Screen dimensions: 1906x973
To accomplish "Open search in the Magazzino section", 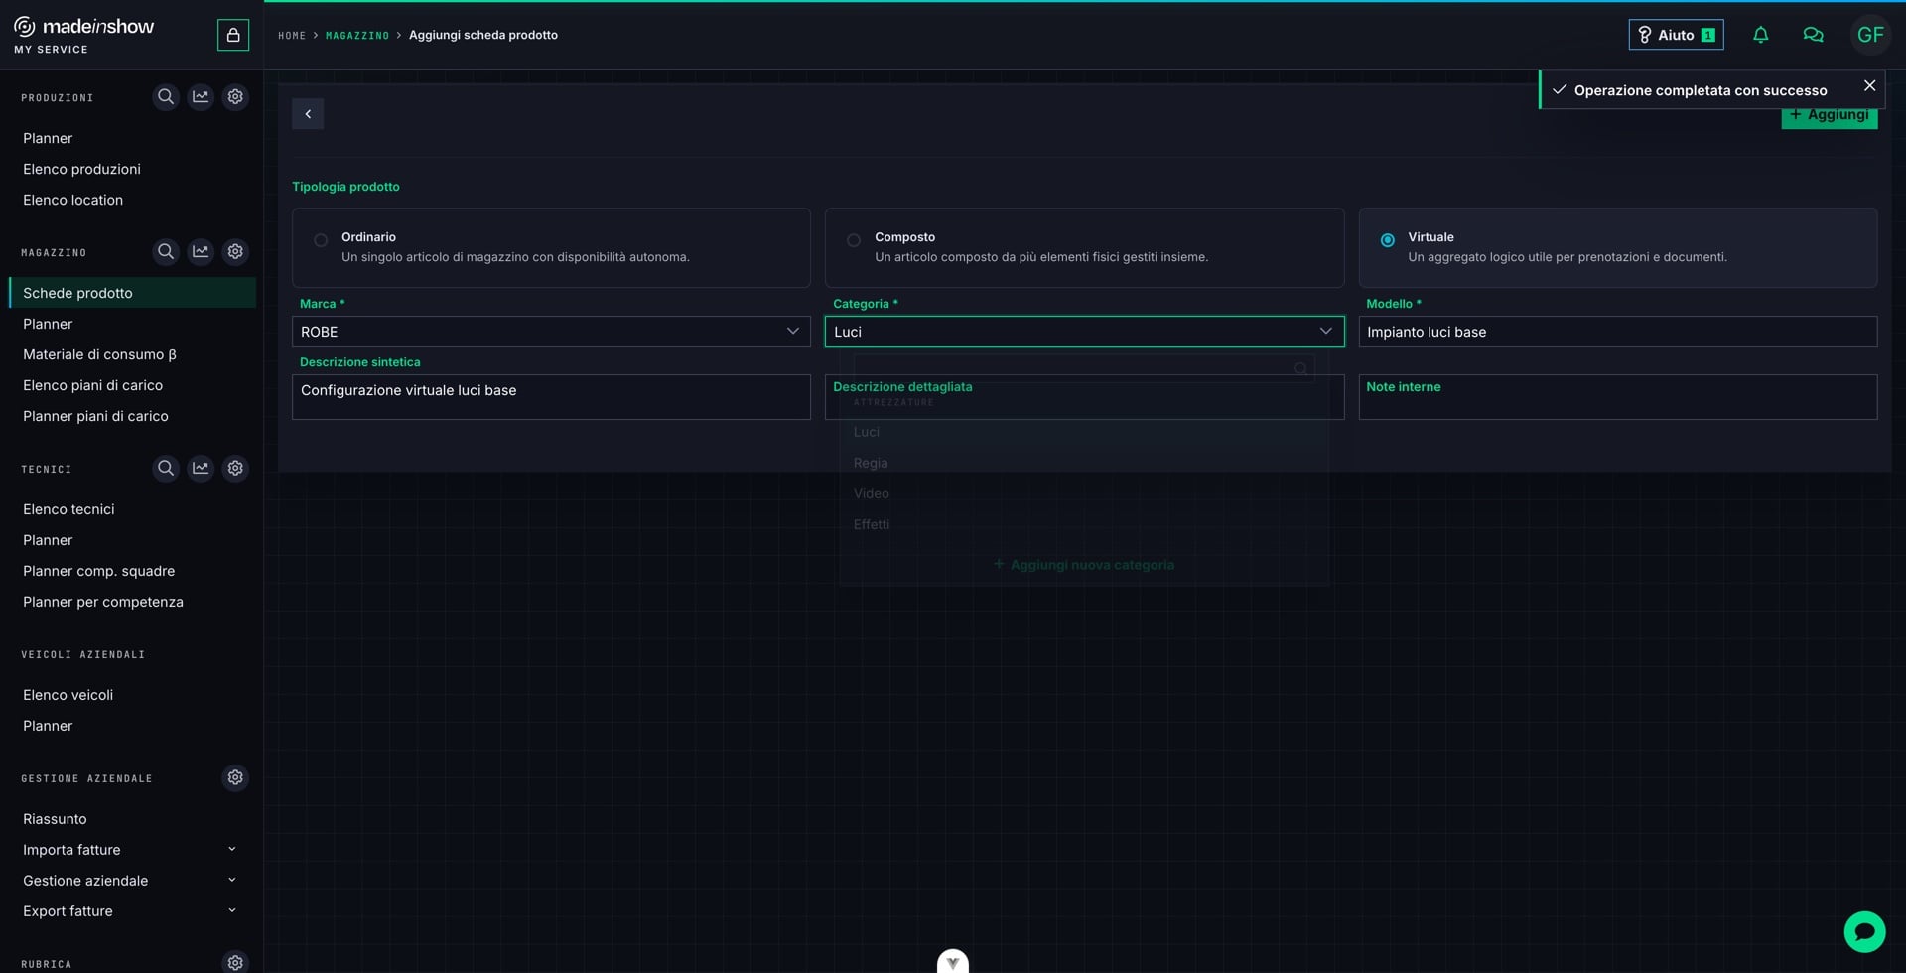I will coord(166,252).
